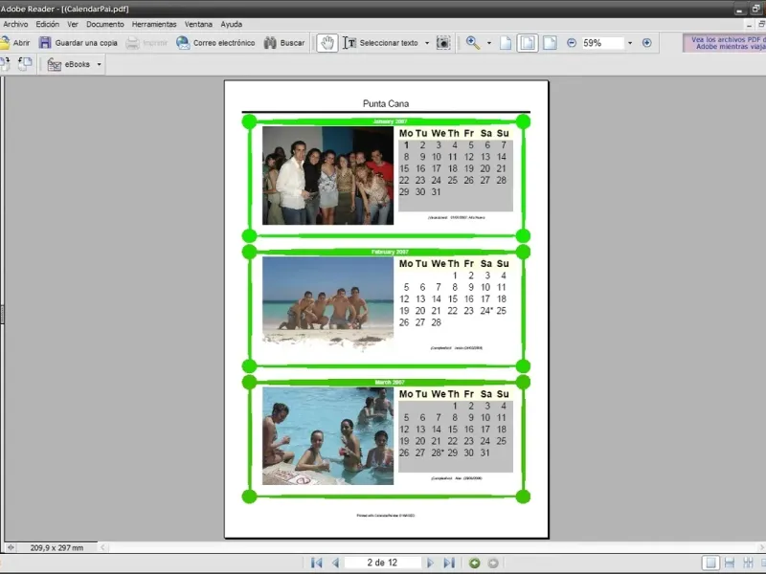Open the eBooks toolbar button
This screenshot has width=766, height=574.
(69, 64)
